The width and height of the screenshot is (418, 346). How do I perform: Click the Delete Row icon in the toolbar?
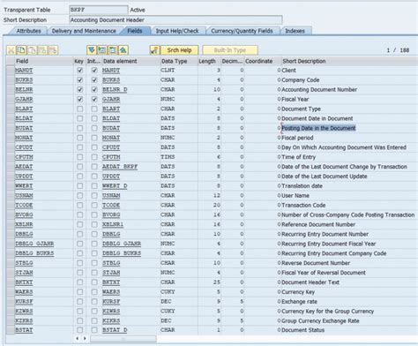53,50
